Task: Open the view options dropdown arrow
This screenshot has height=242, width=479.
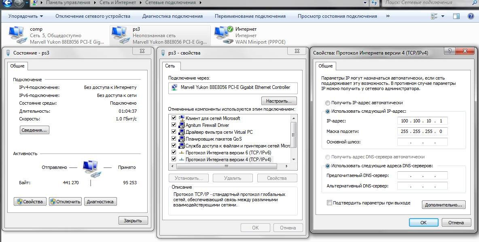Action: (x=443, y=17)
